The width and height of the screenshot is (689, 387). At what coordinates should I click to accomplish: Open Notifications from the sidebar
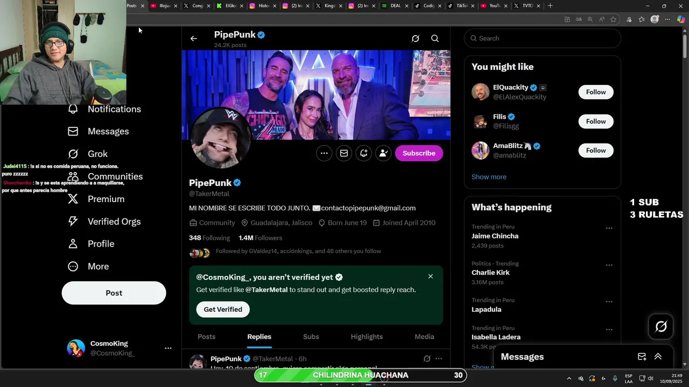pyautogui.click(x=104, y=109)
